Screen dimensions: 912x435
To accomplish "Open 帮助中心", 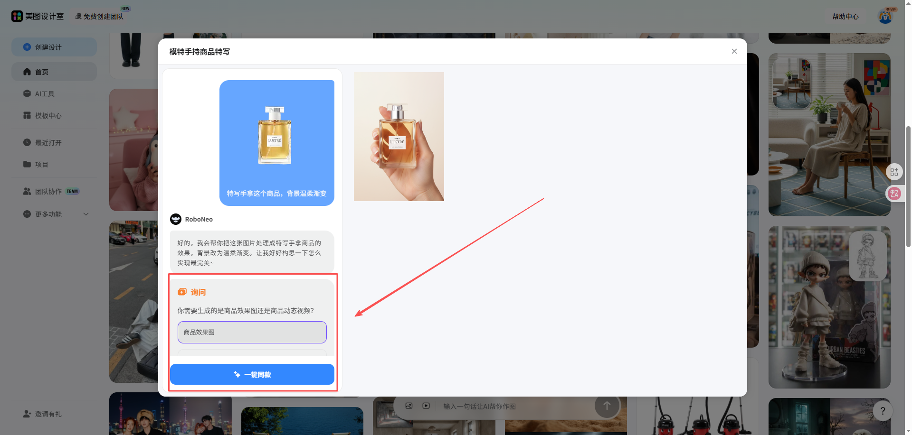I will pyautogui.click(x=845, y=16).
